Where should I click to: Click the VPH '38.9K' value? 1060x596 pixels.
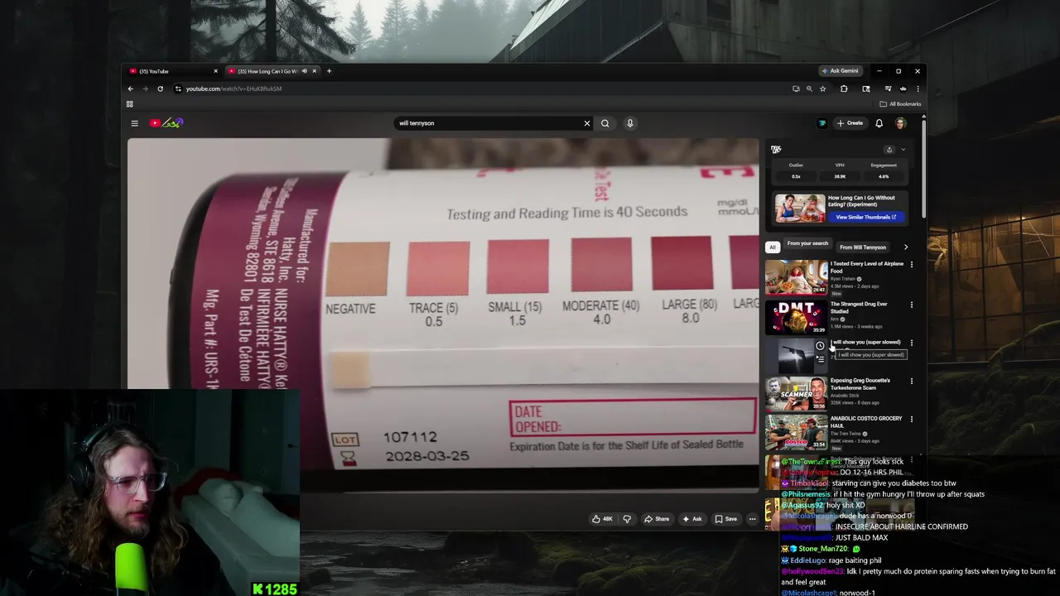click(840, 176)
